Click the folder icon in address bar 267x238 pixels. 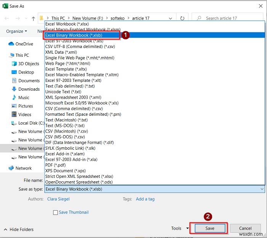tap(41, 18)
